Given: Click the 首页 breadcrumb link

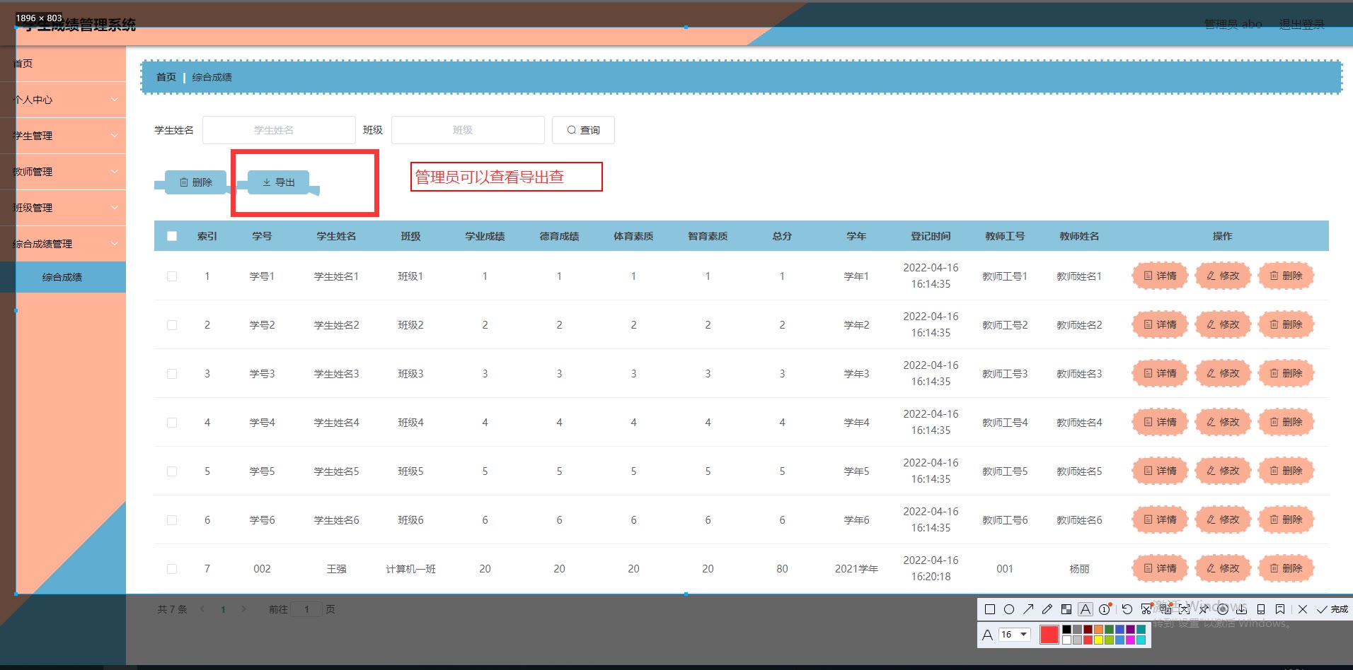Looking at the screenshot, I should pos(166,77).
